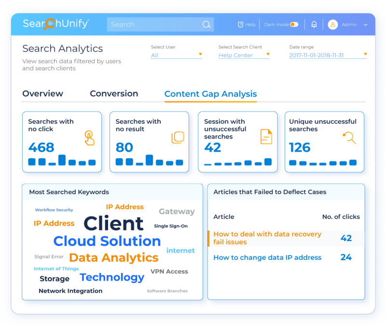Click the 126 unique unsuccessful searches count
Viewport: 386px width, 327px height.
coord(300,147)
